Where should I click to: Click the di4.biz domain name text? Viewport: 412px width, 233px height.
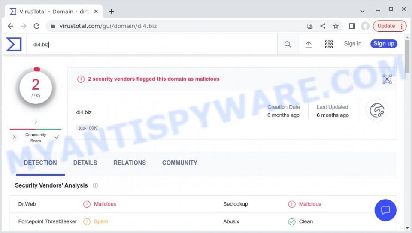(x=84, y=112)
